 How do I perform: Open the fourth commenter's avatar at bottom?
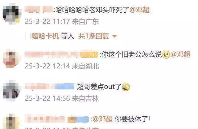(x=11, y=122)
